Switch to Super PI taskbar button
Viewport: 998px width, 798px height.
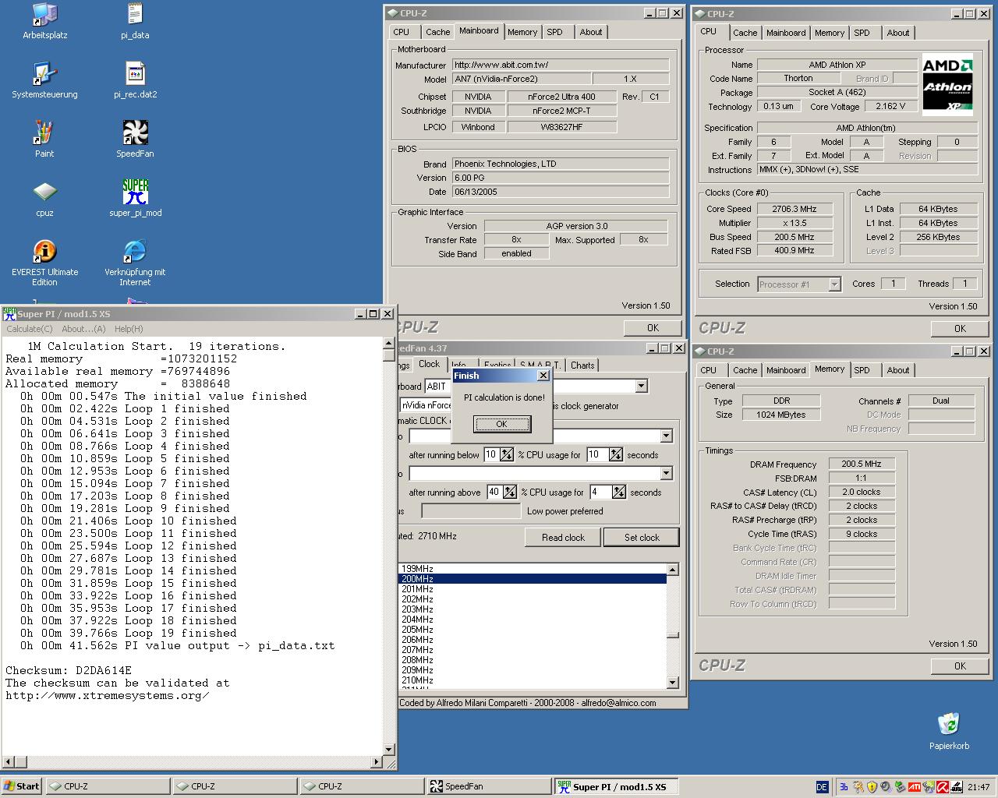pos(617,786)
